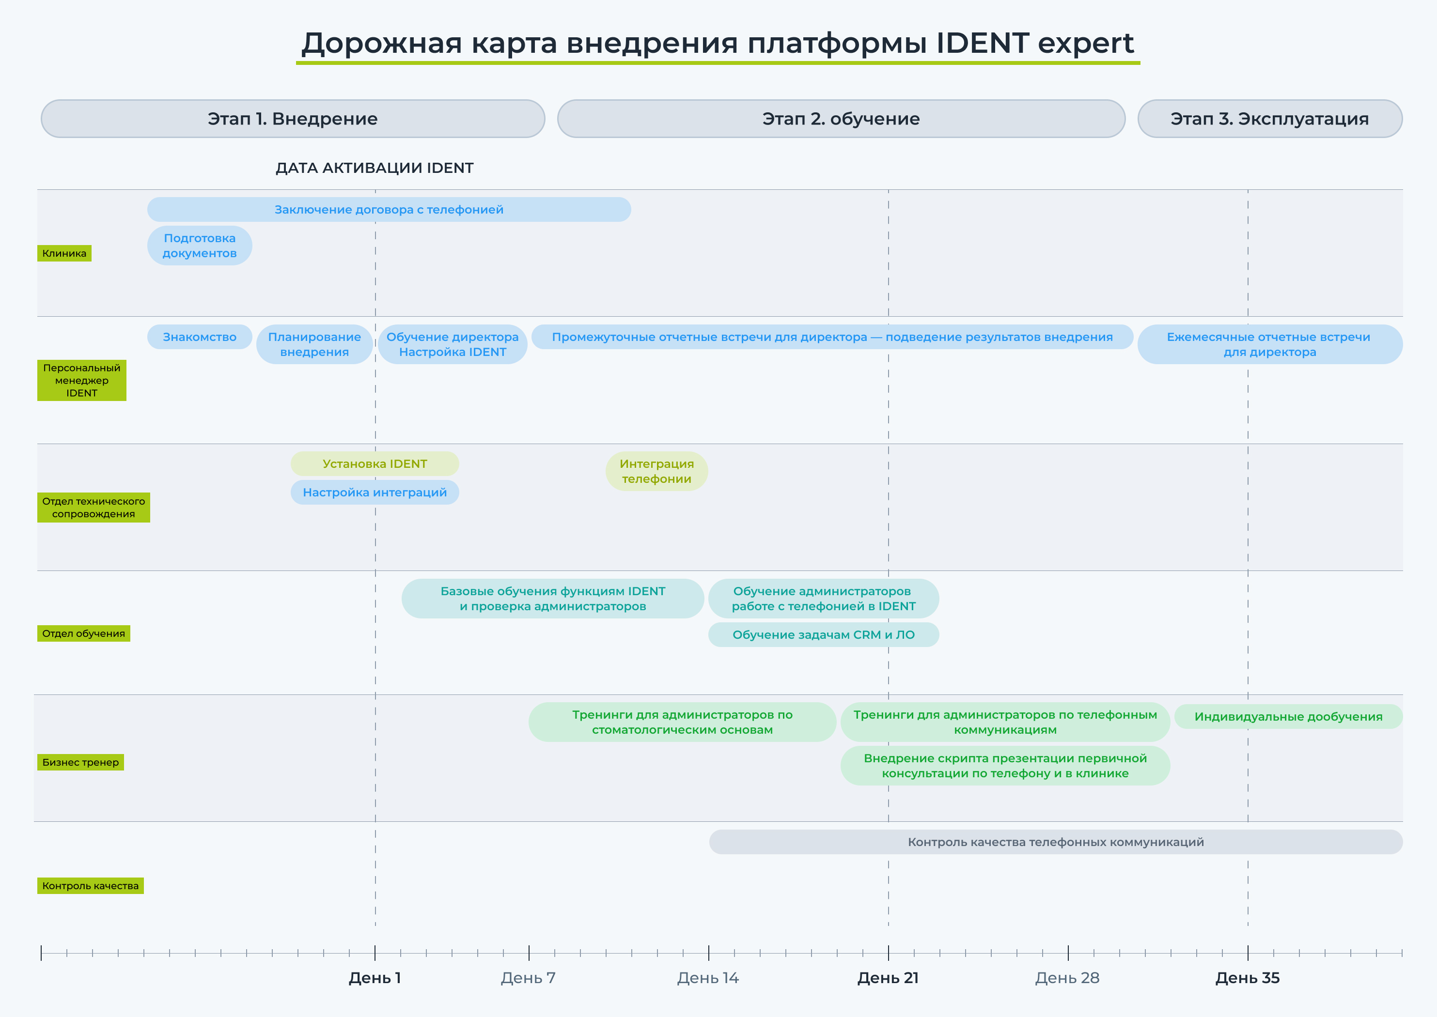Viewport: 1437px width, 1017px height.
Task: Click the 'Знакомство' task pill
Action: tap(200, 336)
